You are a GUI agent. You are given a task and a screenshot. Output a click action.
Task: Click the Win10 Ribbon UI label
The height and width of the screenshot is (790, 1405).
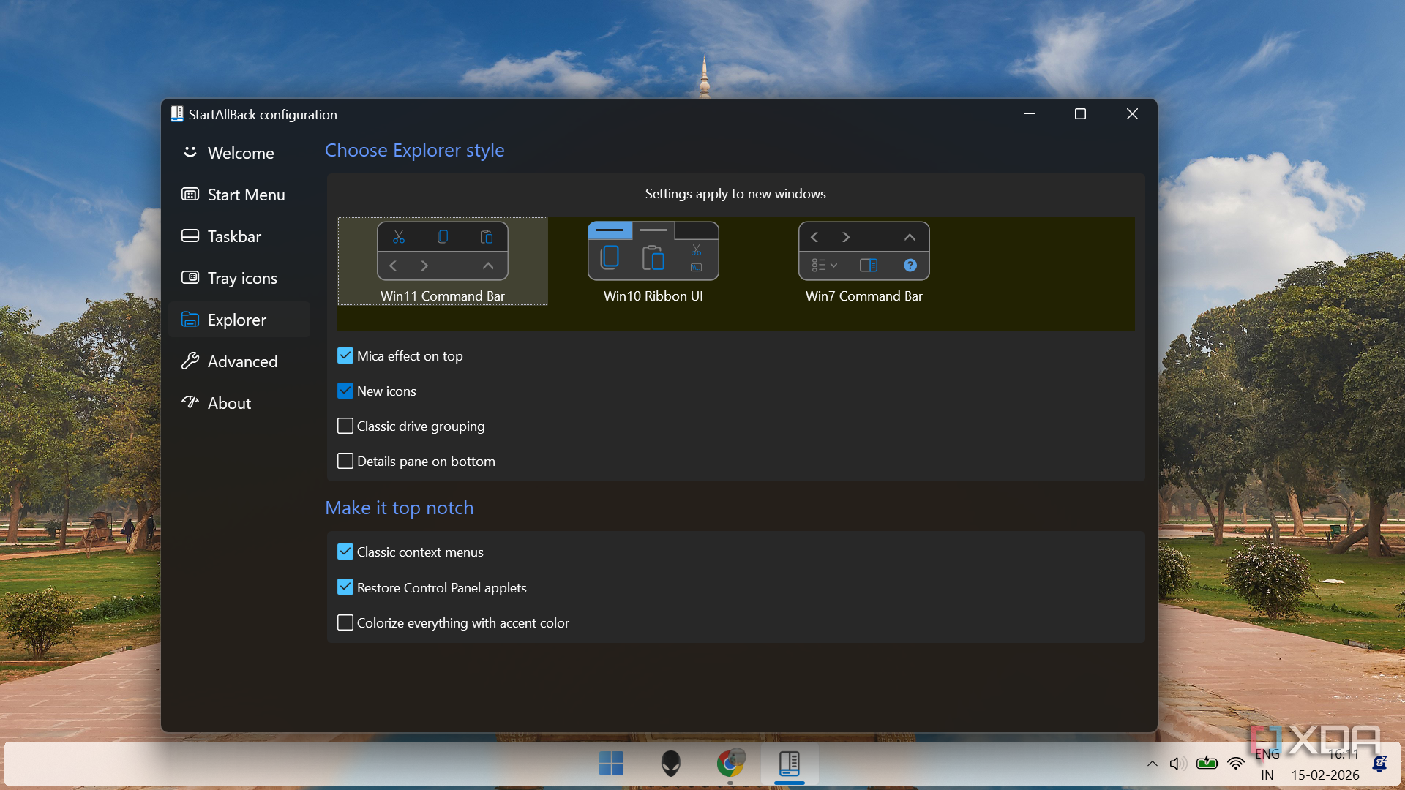[653, 296]
